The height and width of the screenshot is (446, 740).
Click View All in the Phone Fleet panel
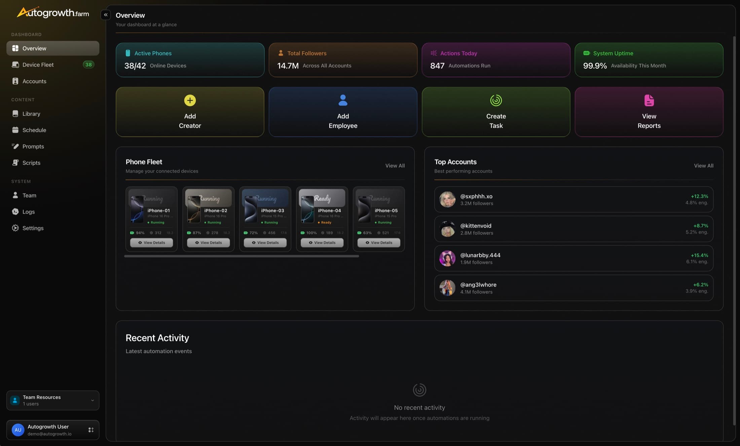pyautogui.click(x=395, y=165)
